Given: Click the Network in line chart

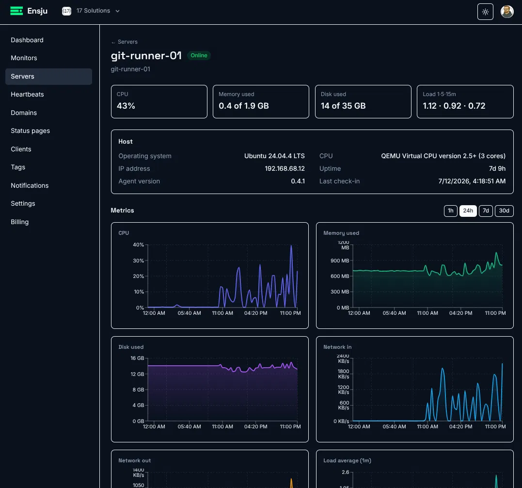Looking at the screenshot, I should pyautogui.click(x=427, y=390).
